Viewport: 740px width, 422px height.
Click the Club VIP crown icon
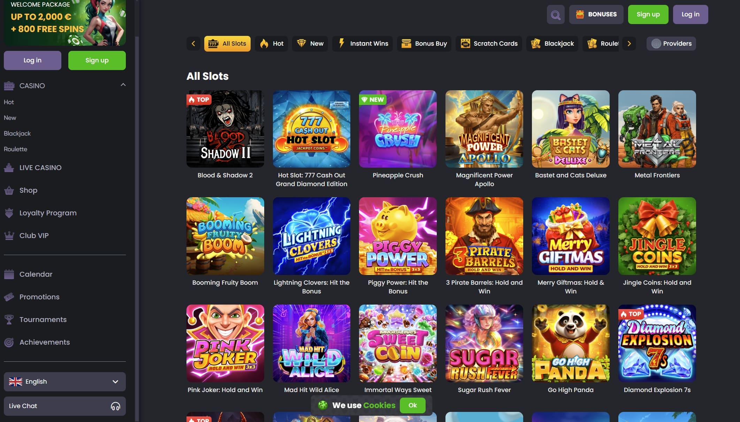click(9, 236)
